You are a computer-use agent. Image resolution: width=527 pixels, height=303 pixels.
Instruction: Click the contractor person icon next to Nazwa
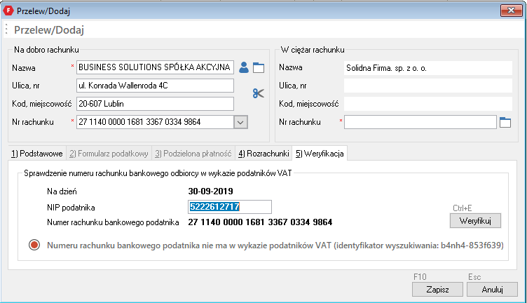click(x=244, y=68)
